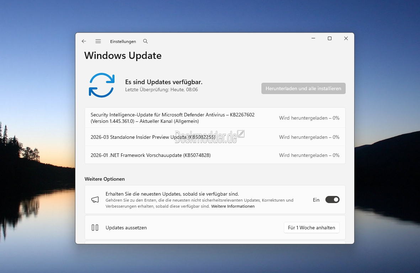Click the Updates aussetzen label

[126, 228]
